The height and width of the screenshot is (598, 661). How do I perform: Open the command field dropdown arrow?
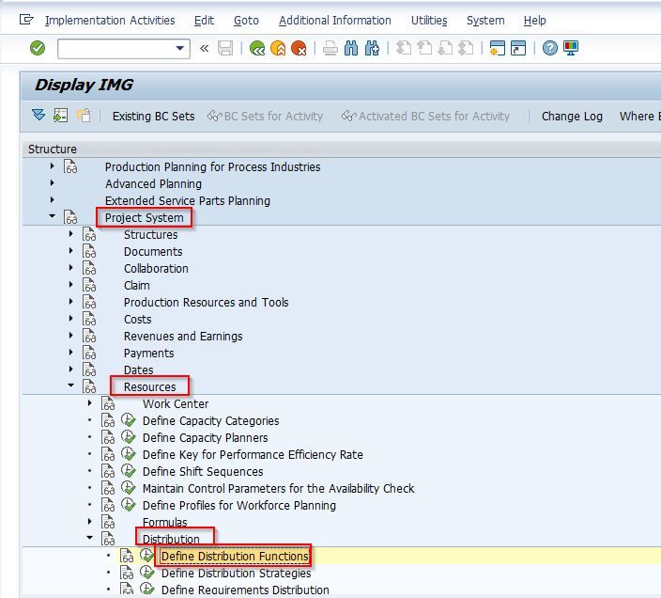tap(180, 49)
